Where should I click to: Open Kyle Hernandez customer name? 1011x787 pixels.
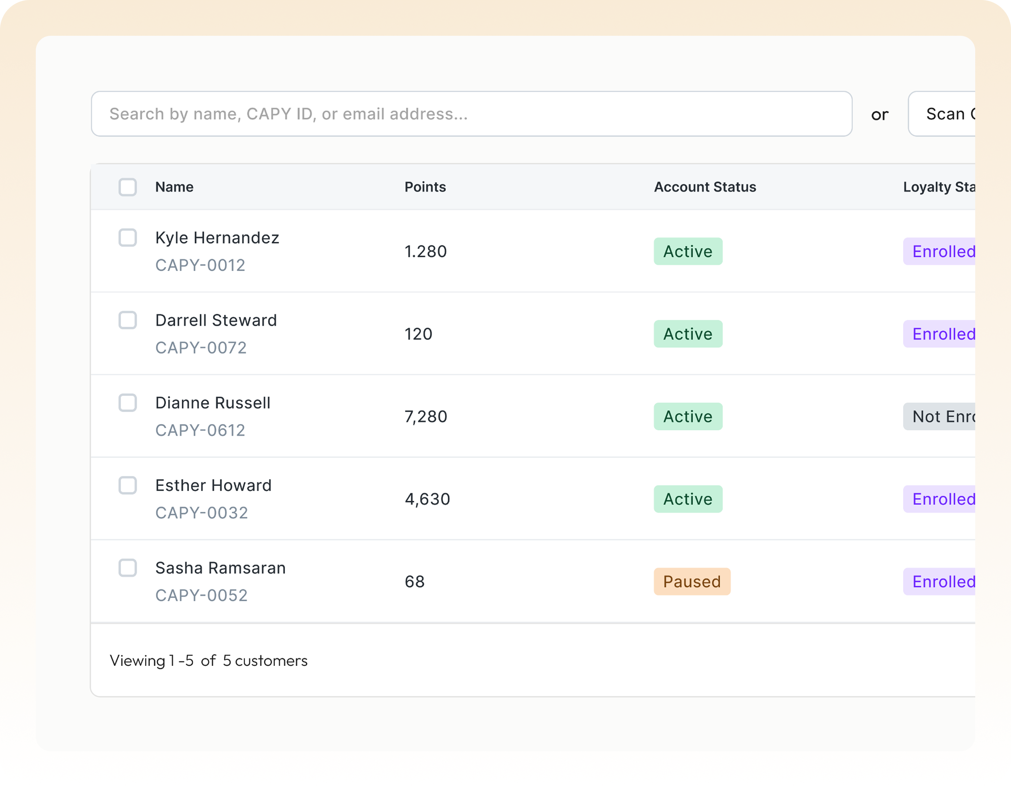[217, 238]
